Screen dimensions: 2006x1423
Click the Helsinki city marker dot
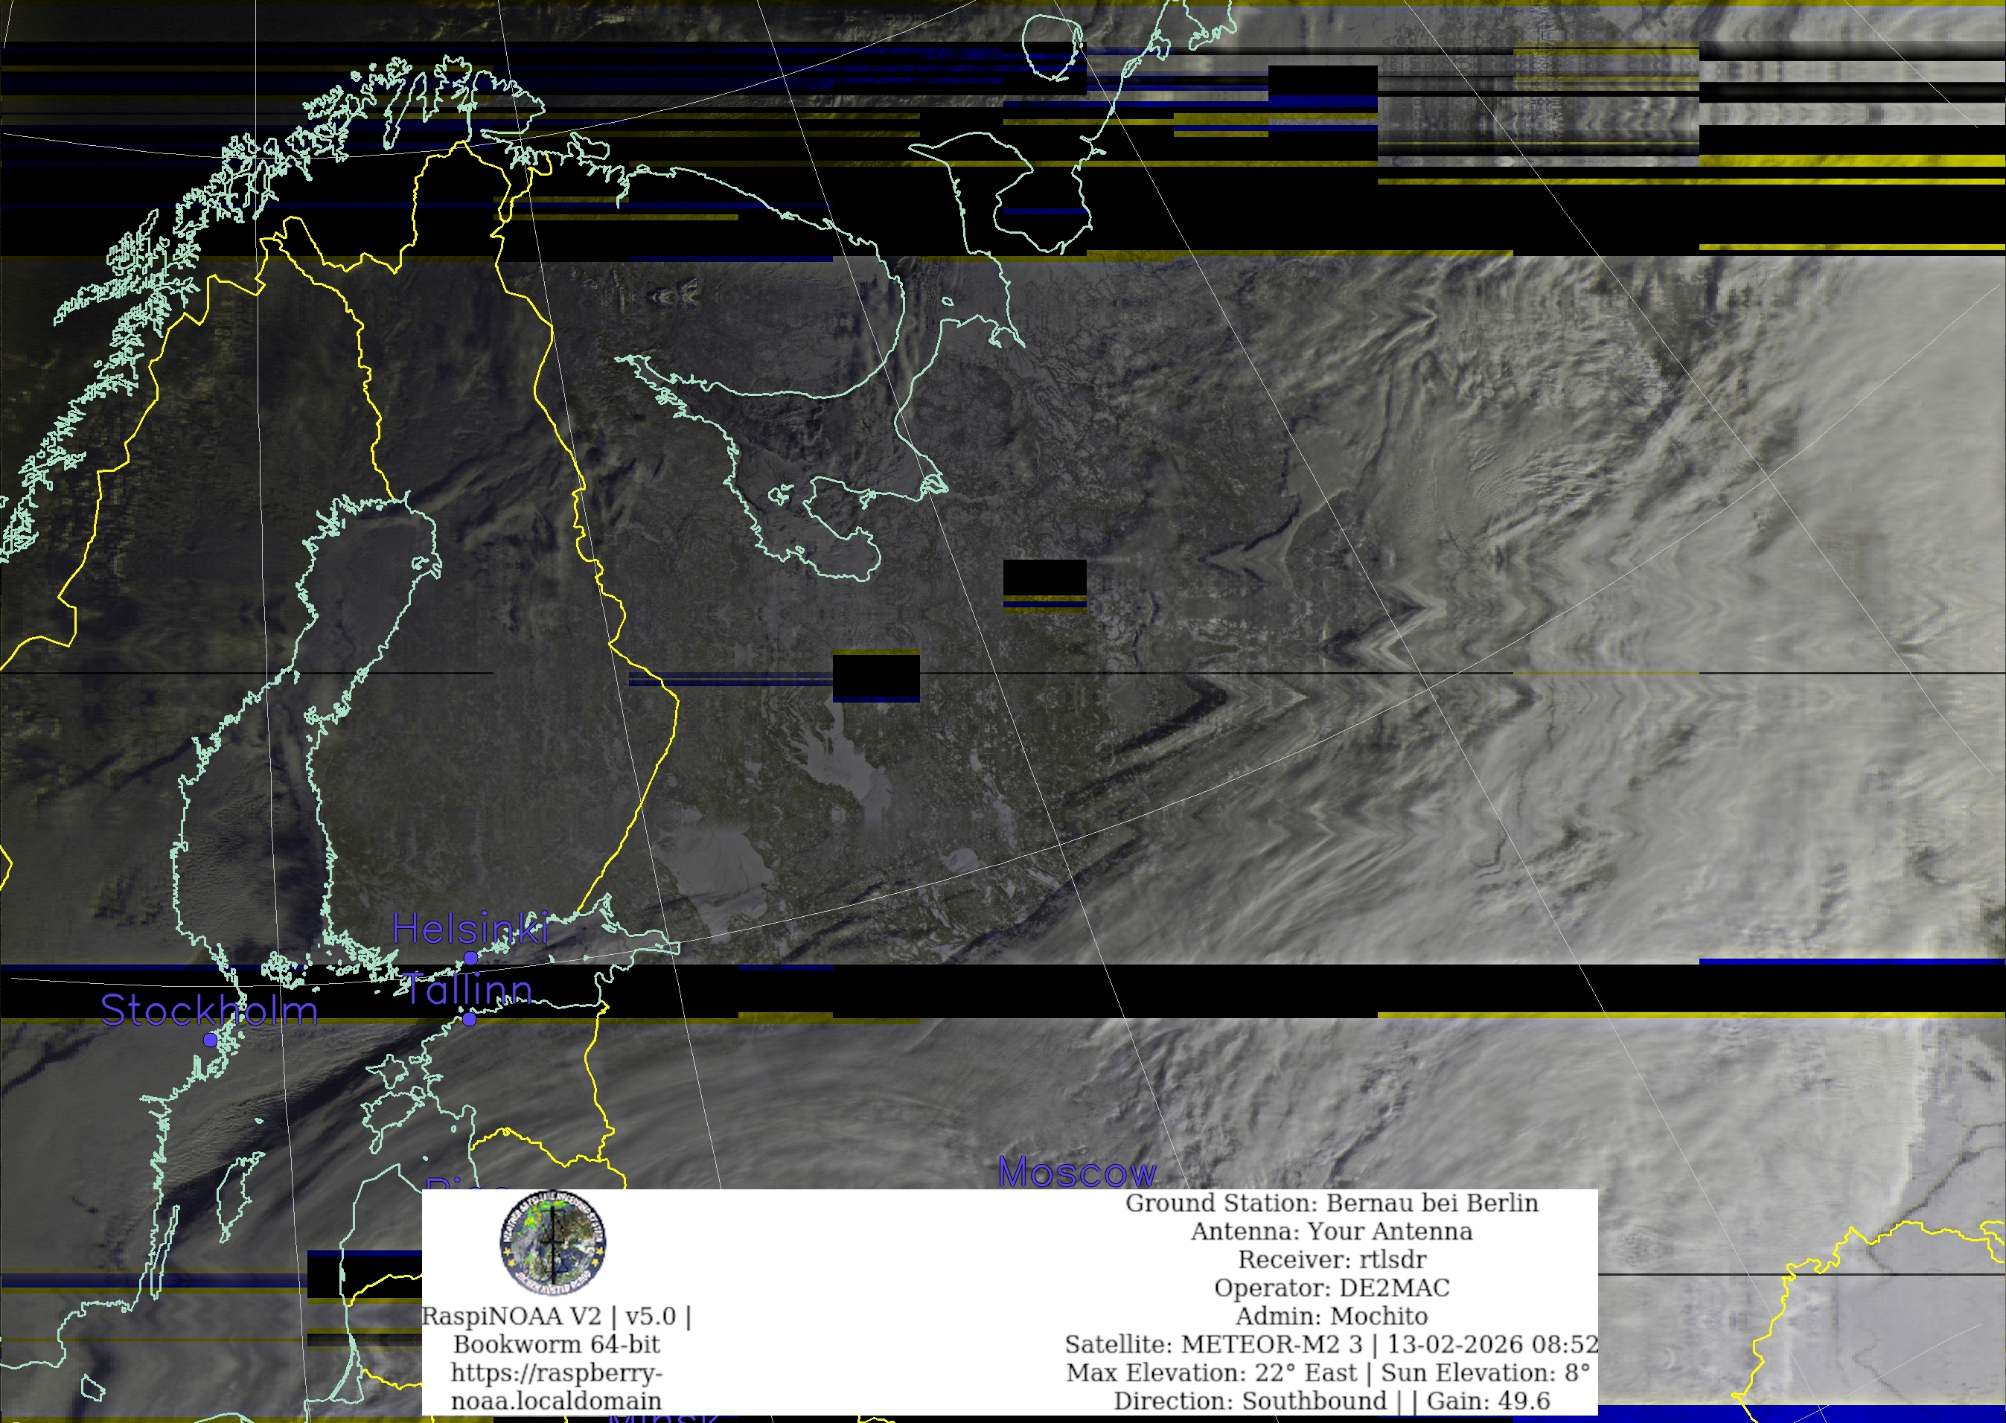470,958
